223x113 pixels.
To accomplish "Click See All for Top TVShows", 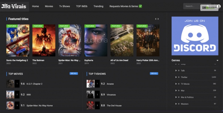I will coord(154,73).
